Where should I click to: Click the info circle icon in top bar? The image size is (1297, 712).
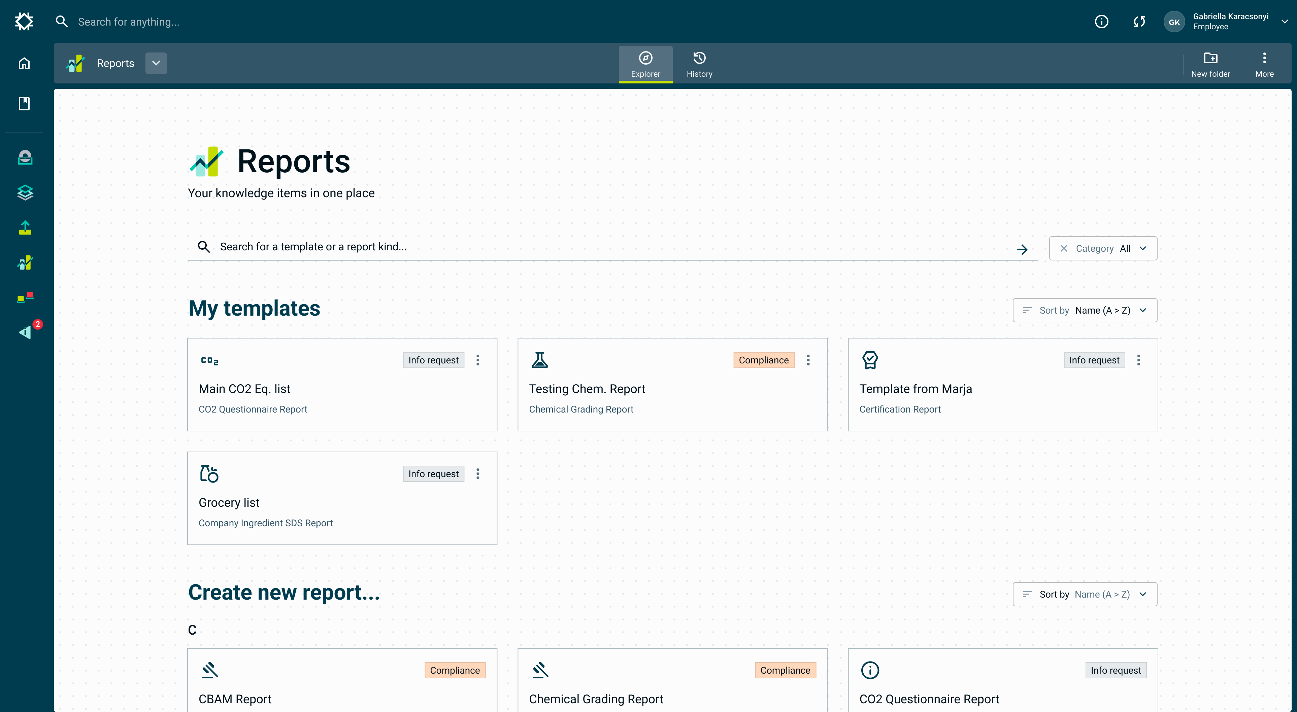(1101, 22)
